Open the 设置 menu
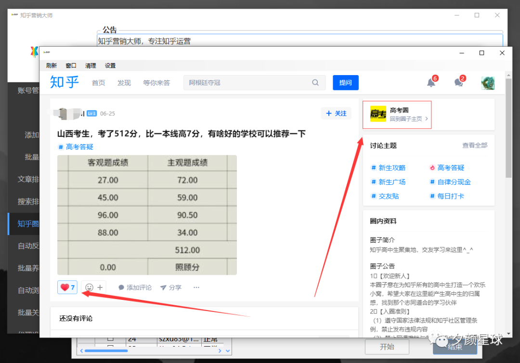Screen dimensions: 520x363 click(110, 65)
